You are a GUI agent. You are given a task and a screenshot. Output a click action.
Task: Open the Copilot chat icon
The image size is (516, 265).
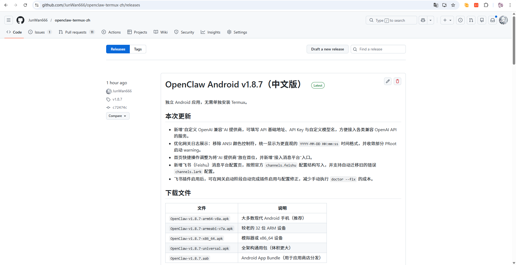(x=423, y=20)
